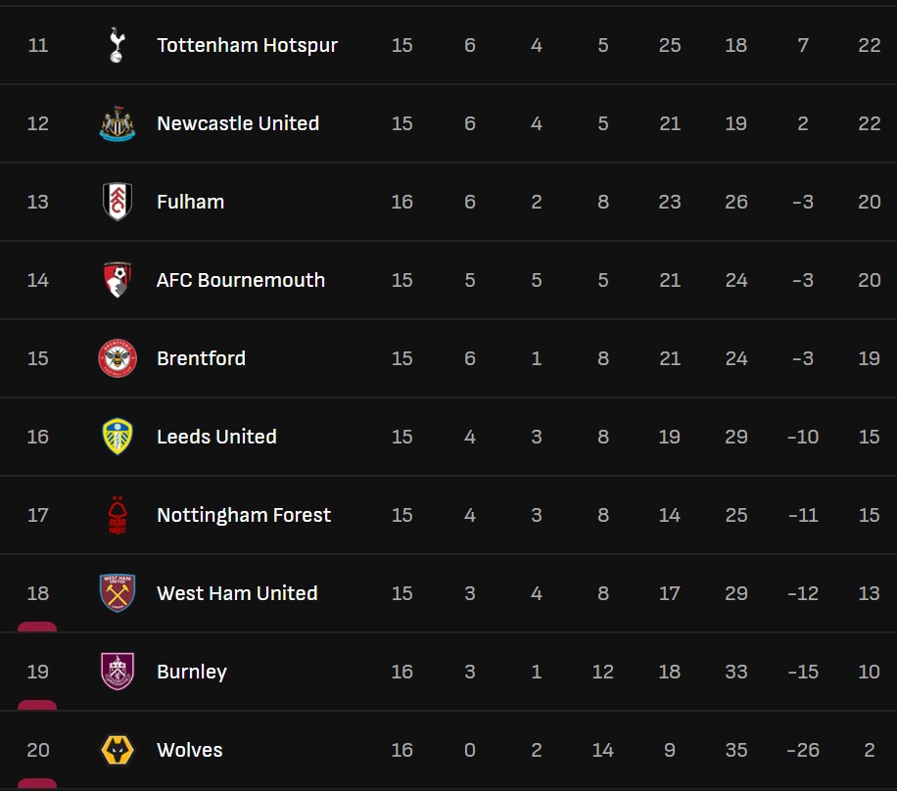Viewport: 897px width, 791px height.
Task: Click the Newcastle United club badge
Action: [x=118, y=123]
